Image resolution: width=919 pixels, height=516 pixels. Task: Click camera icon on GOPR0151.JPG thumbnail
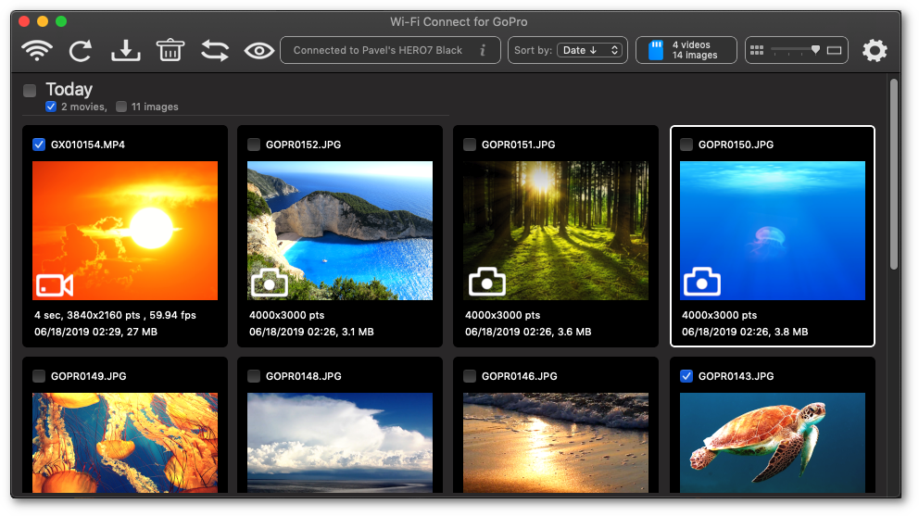pos(487,282)
